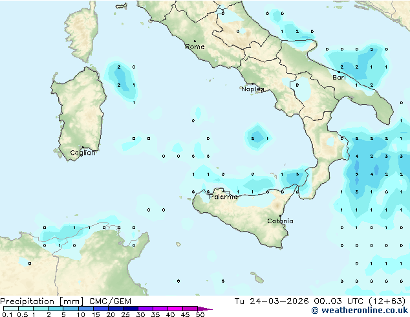
Task: Select the city dot marker above Rome
Action: [195, 41]
